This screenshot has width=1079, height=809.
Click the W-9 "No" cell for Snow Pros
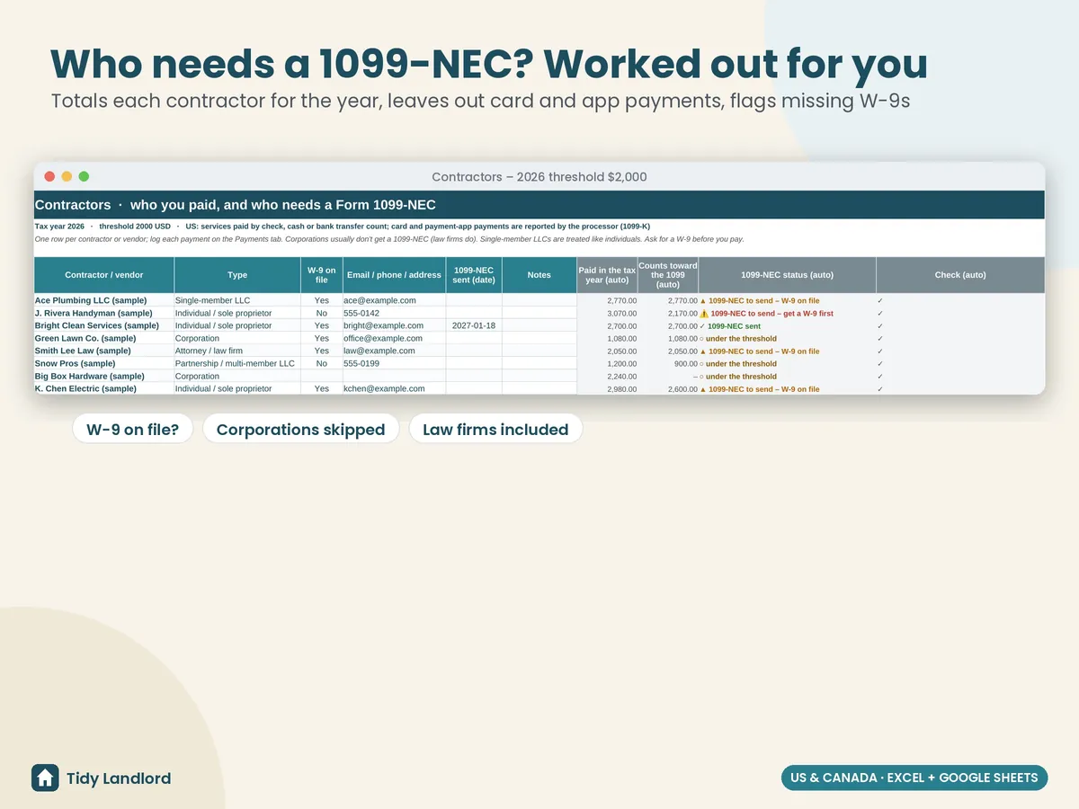point(322,364)
